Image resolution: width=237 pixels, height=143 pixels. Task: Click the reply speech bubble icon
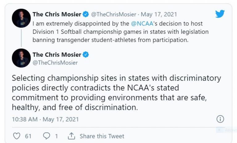point(47,136)
